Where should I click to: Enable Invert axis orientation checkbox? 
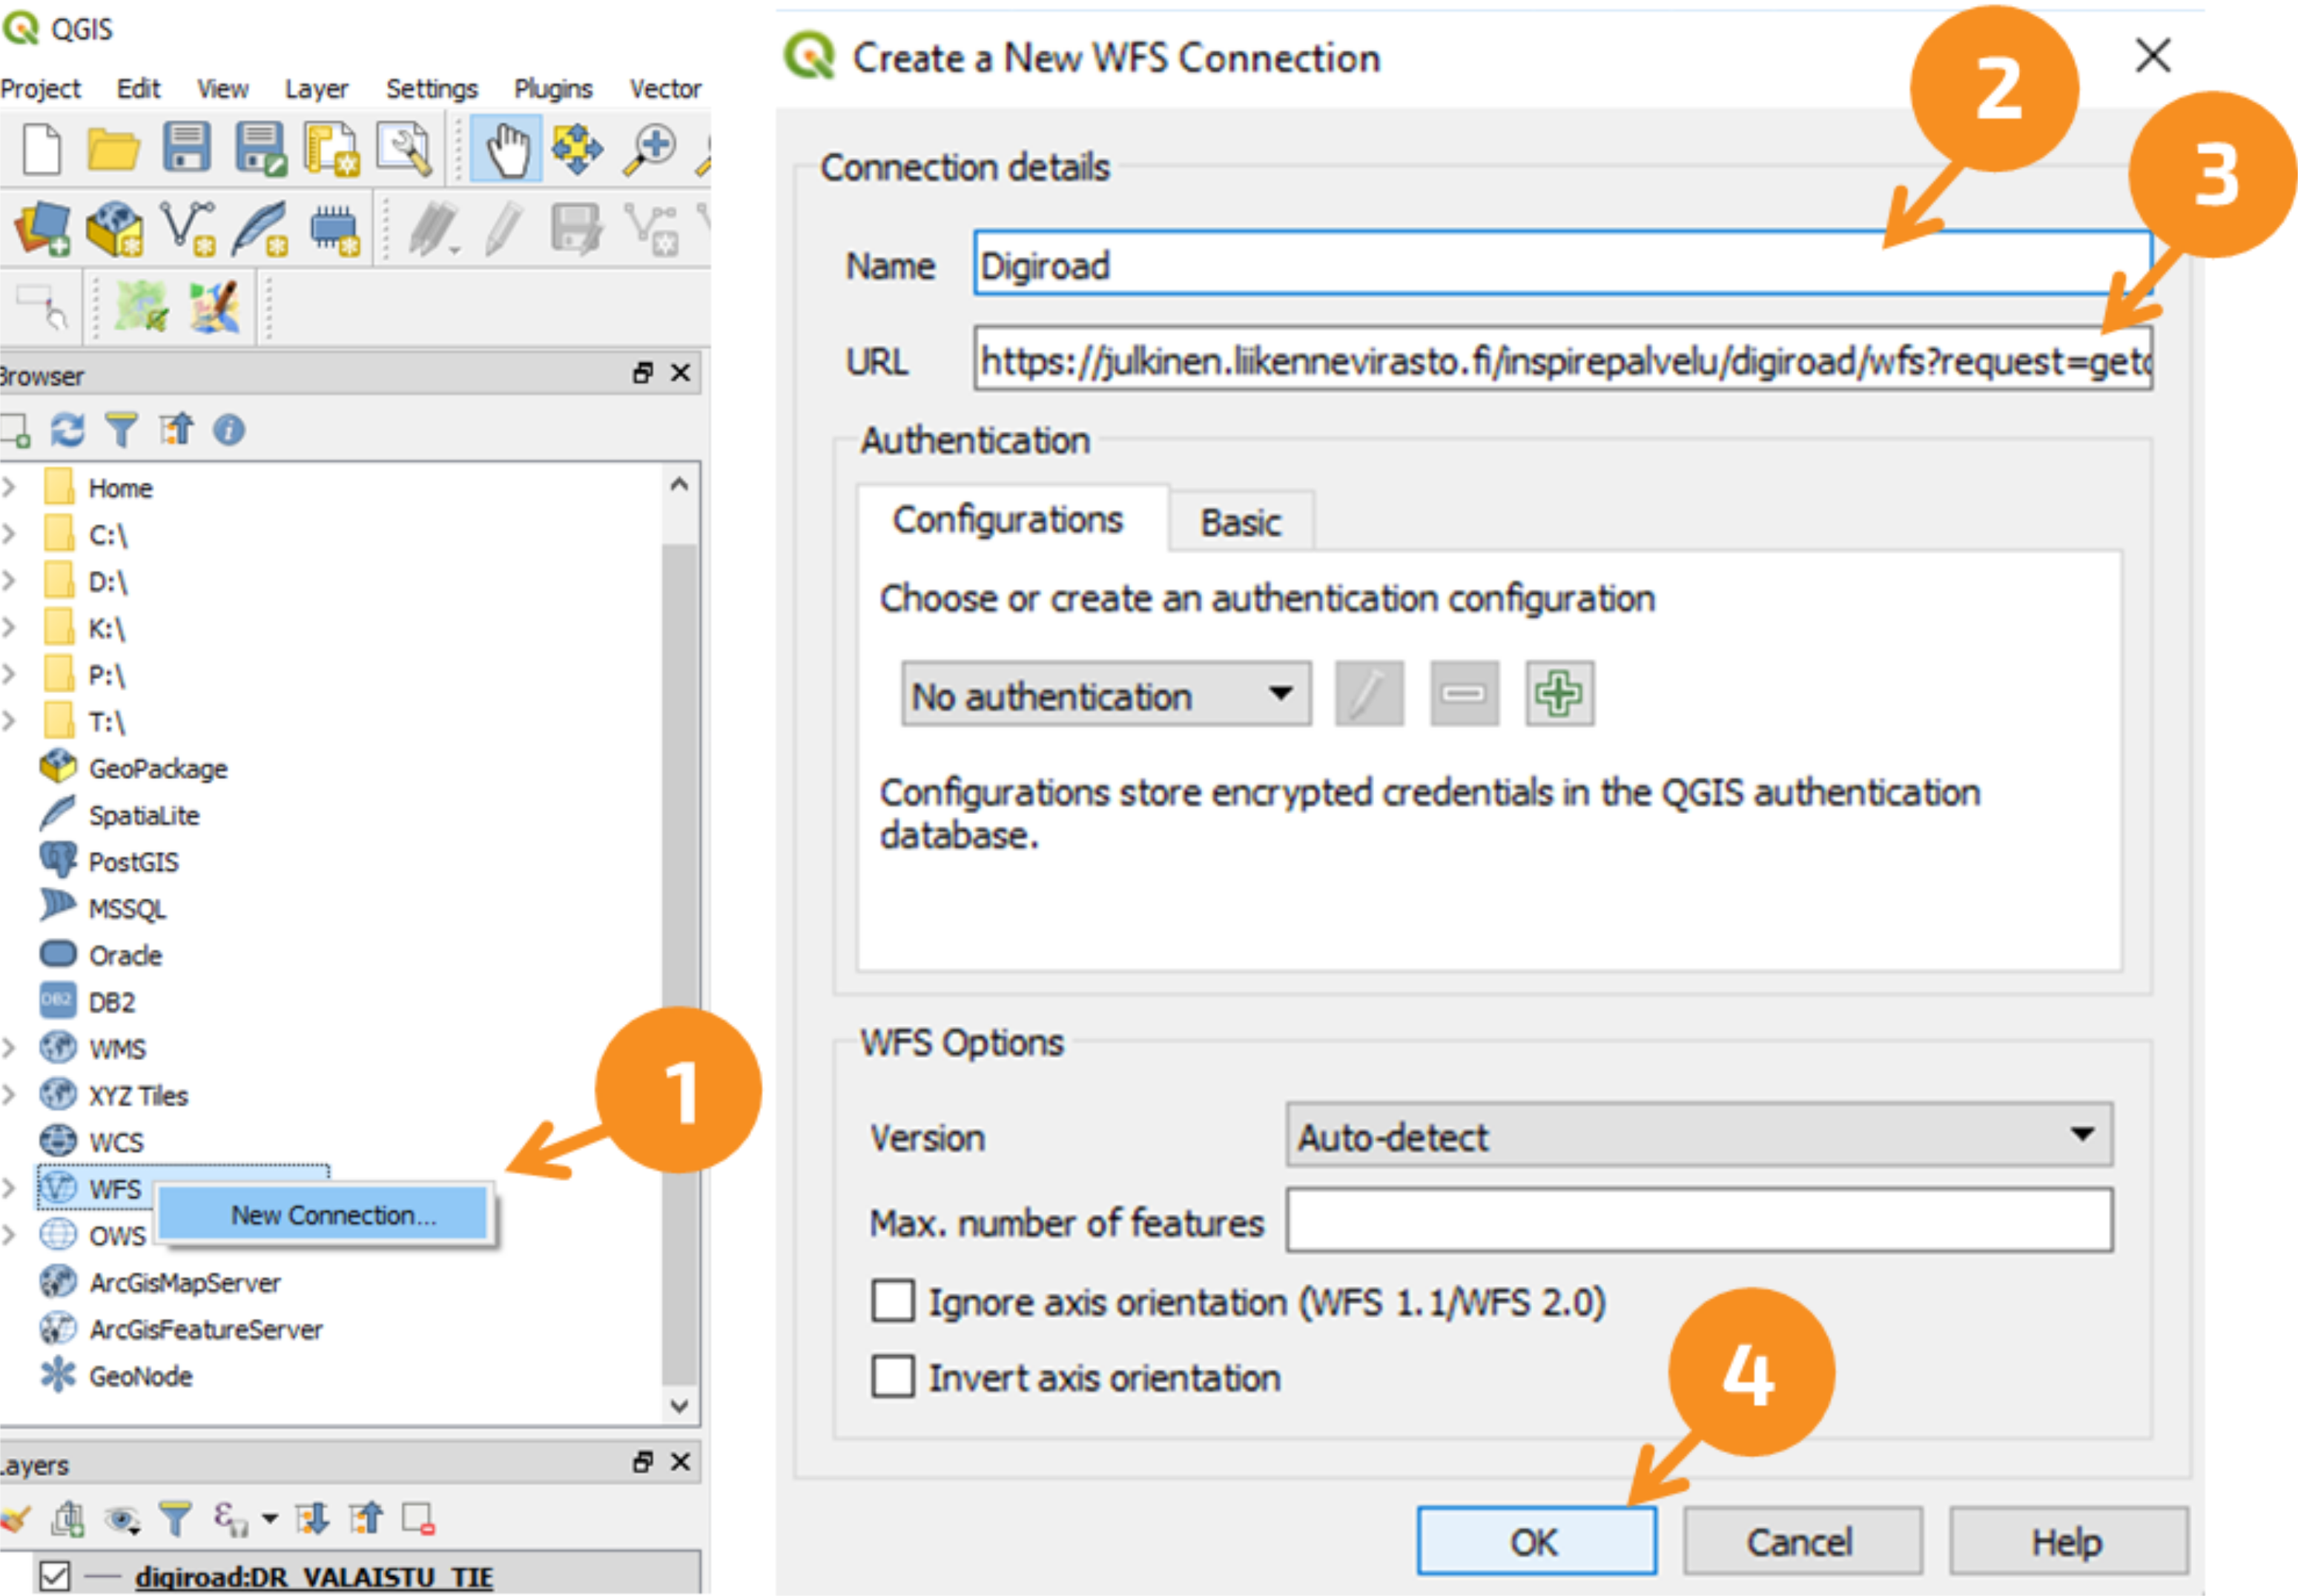coord(892,1377)
